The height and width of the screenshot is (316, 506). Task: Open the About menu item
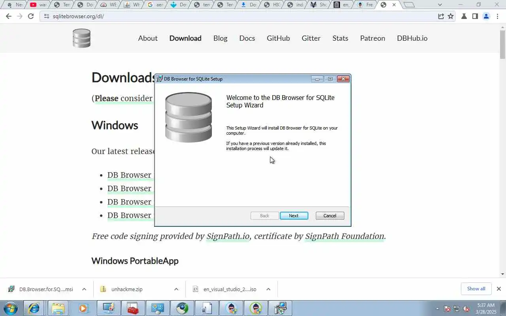(148, 38)
